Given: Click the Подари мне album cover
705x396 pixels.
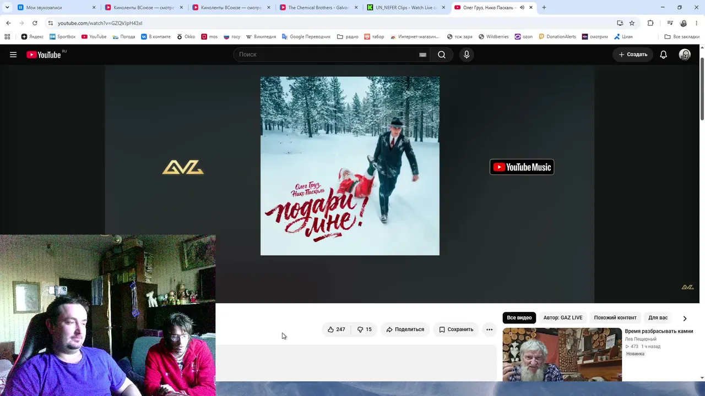Looking at the screenshot, I should click(350, 166).
